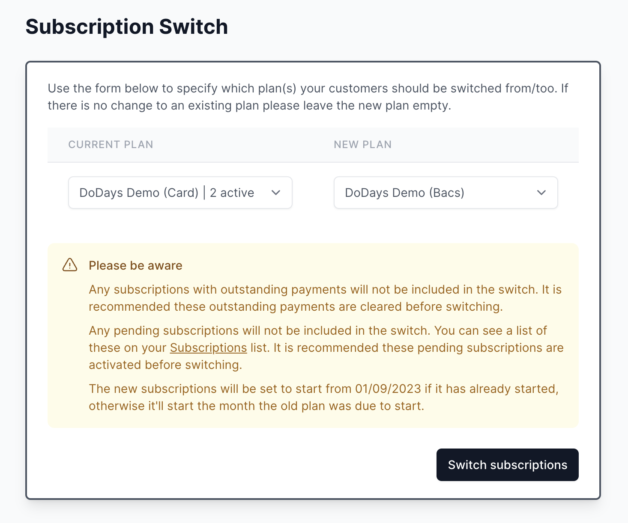This screenshot has width=628, height=523.
Task: Click the 'Please be aware' warning heading
Action: [x=135, y=265]
